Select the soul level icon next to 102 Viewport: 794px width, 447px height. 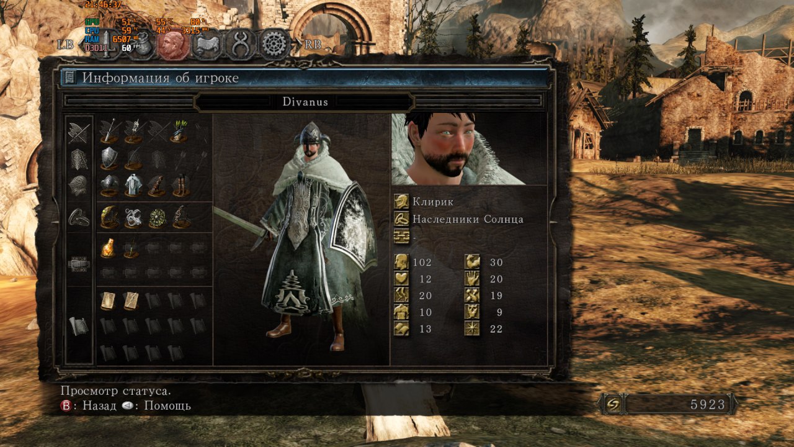(x=401, y=262)
